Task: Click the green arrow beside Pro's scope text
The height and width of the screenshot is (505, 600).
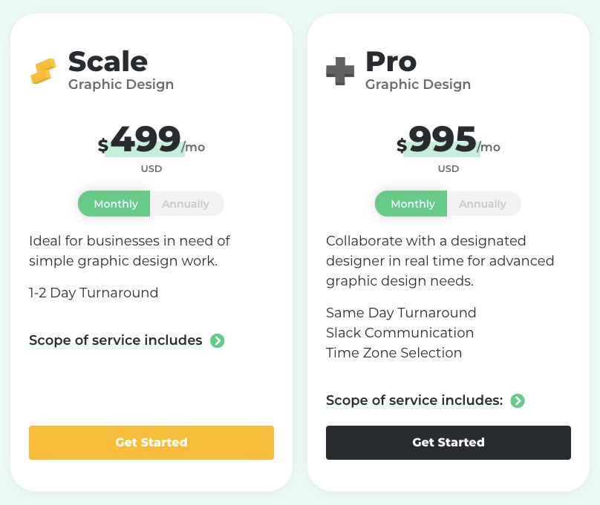Action: click(518, 400)
